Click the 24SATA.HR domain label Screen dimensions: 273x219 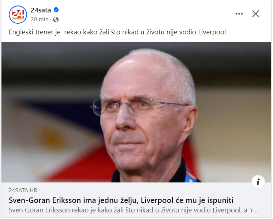coord(23,191)
